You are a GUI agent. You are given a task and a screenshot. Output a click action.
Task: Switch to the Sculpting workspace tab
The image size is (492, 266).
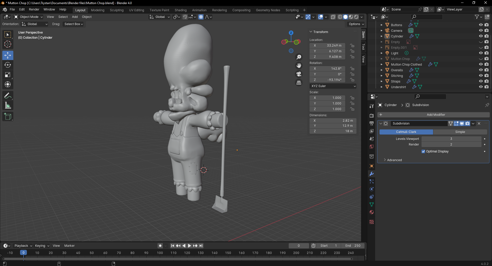[x=117, y=10]
